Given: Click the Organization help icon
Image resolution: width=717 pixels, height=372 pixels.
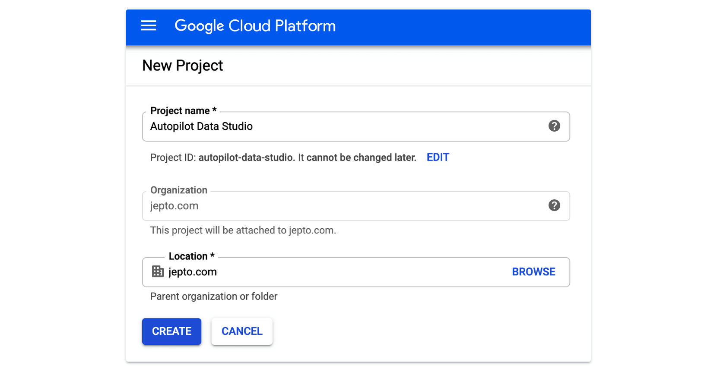Looking at the screenshot, I should (x=554, y=205).
